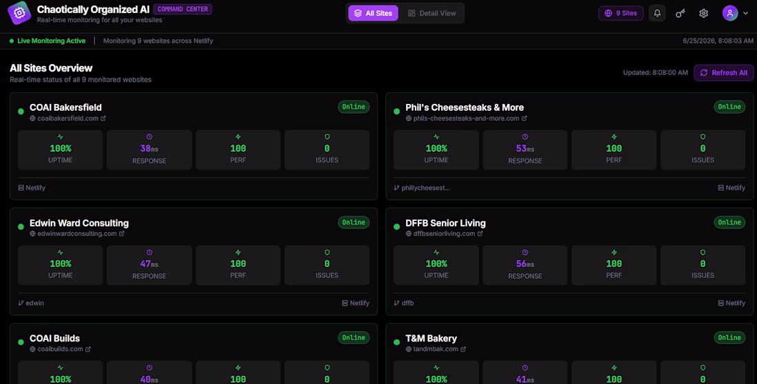Screen dimensions: 757x384
Task: Select DFFB Senior Living response time tile
Action: (x=525, y=265)
